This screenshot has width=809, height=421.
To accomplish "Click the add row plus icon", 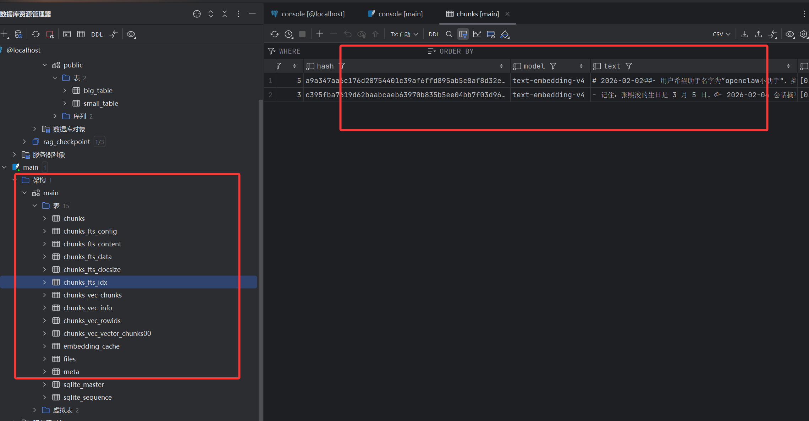I will pyautogui.click(x=320, y=34).
